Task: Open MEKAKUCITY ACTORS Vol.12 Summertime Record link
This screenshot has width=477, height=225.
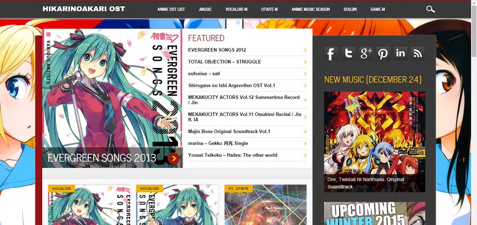Action: point(244,100)
